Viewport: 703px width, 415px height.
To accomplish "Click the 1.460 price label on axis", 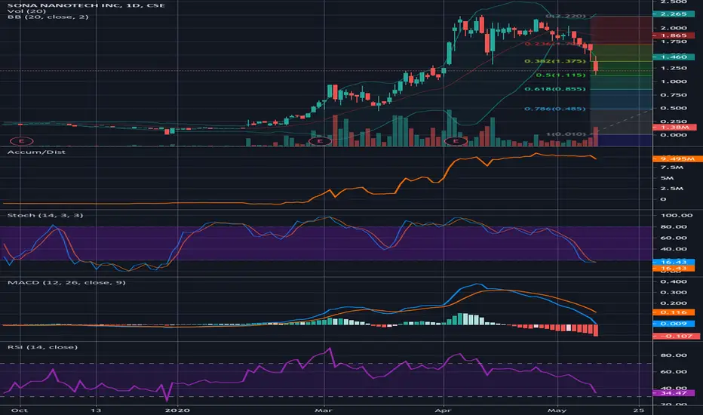I will pyautogui.click(x=674, y=57).
